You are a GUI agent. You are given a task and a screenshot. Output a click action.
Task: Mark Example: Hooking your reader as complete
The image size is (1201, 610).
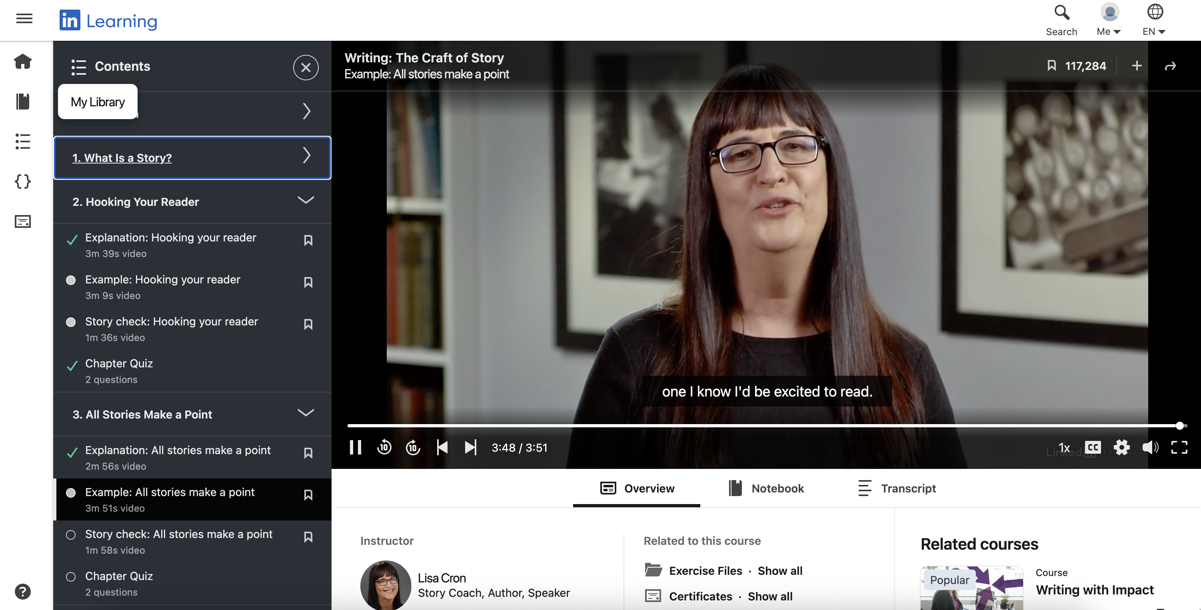71,280
